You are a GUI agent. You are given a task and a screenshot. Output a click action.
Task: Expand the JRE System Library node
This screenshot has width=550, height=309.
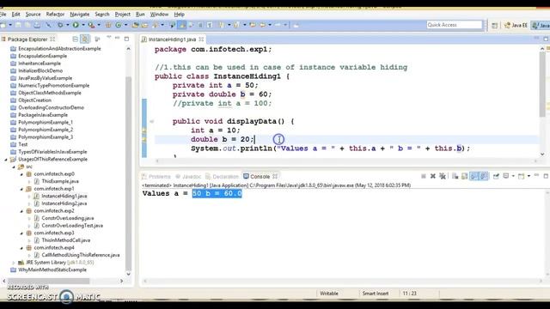coord(14,263)
